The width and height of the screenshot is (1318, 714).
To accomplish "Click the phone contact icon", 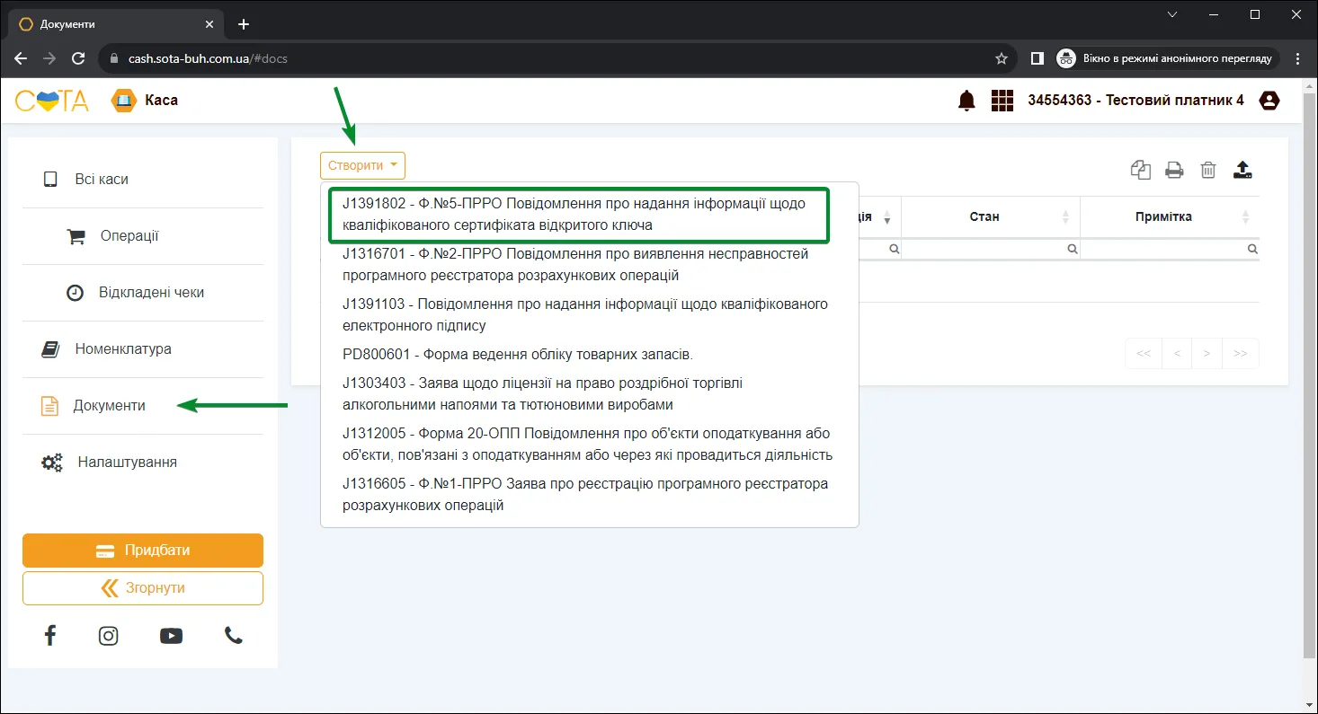I will click(234, 636).
